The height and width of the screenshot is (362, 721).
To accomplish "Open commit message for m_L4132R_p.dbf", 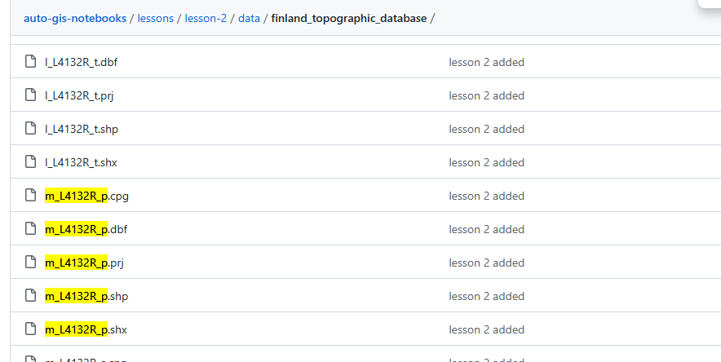I will [486, 229].
